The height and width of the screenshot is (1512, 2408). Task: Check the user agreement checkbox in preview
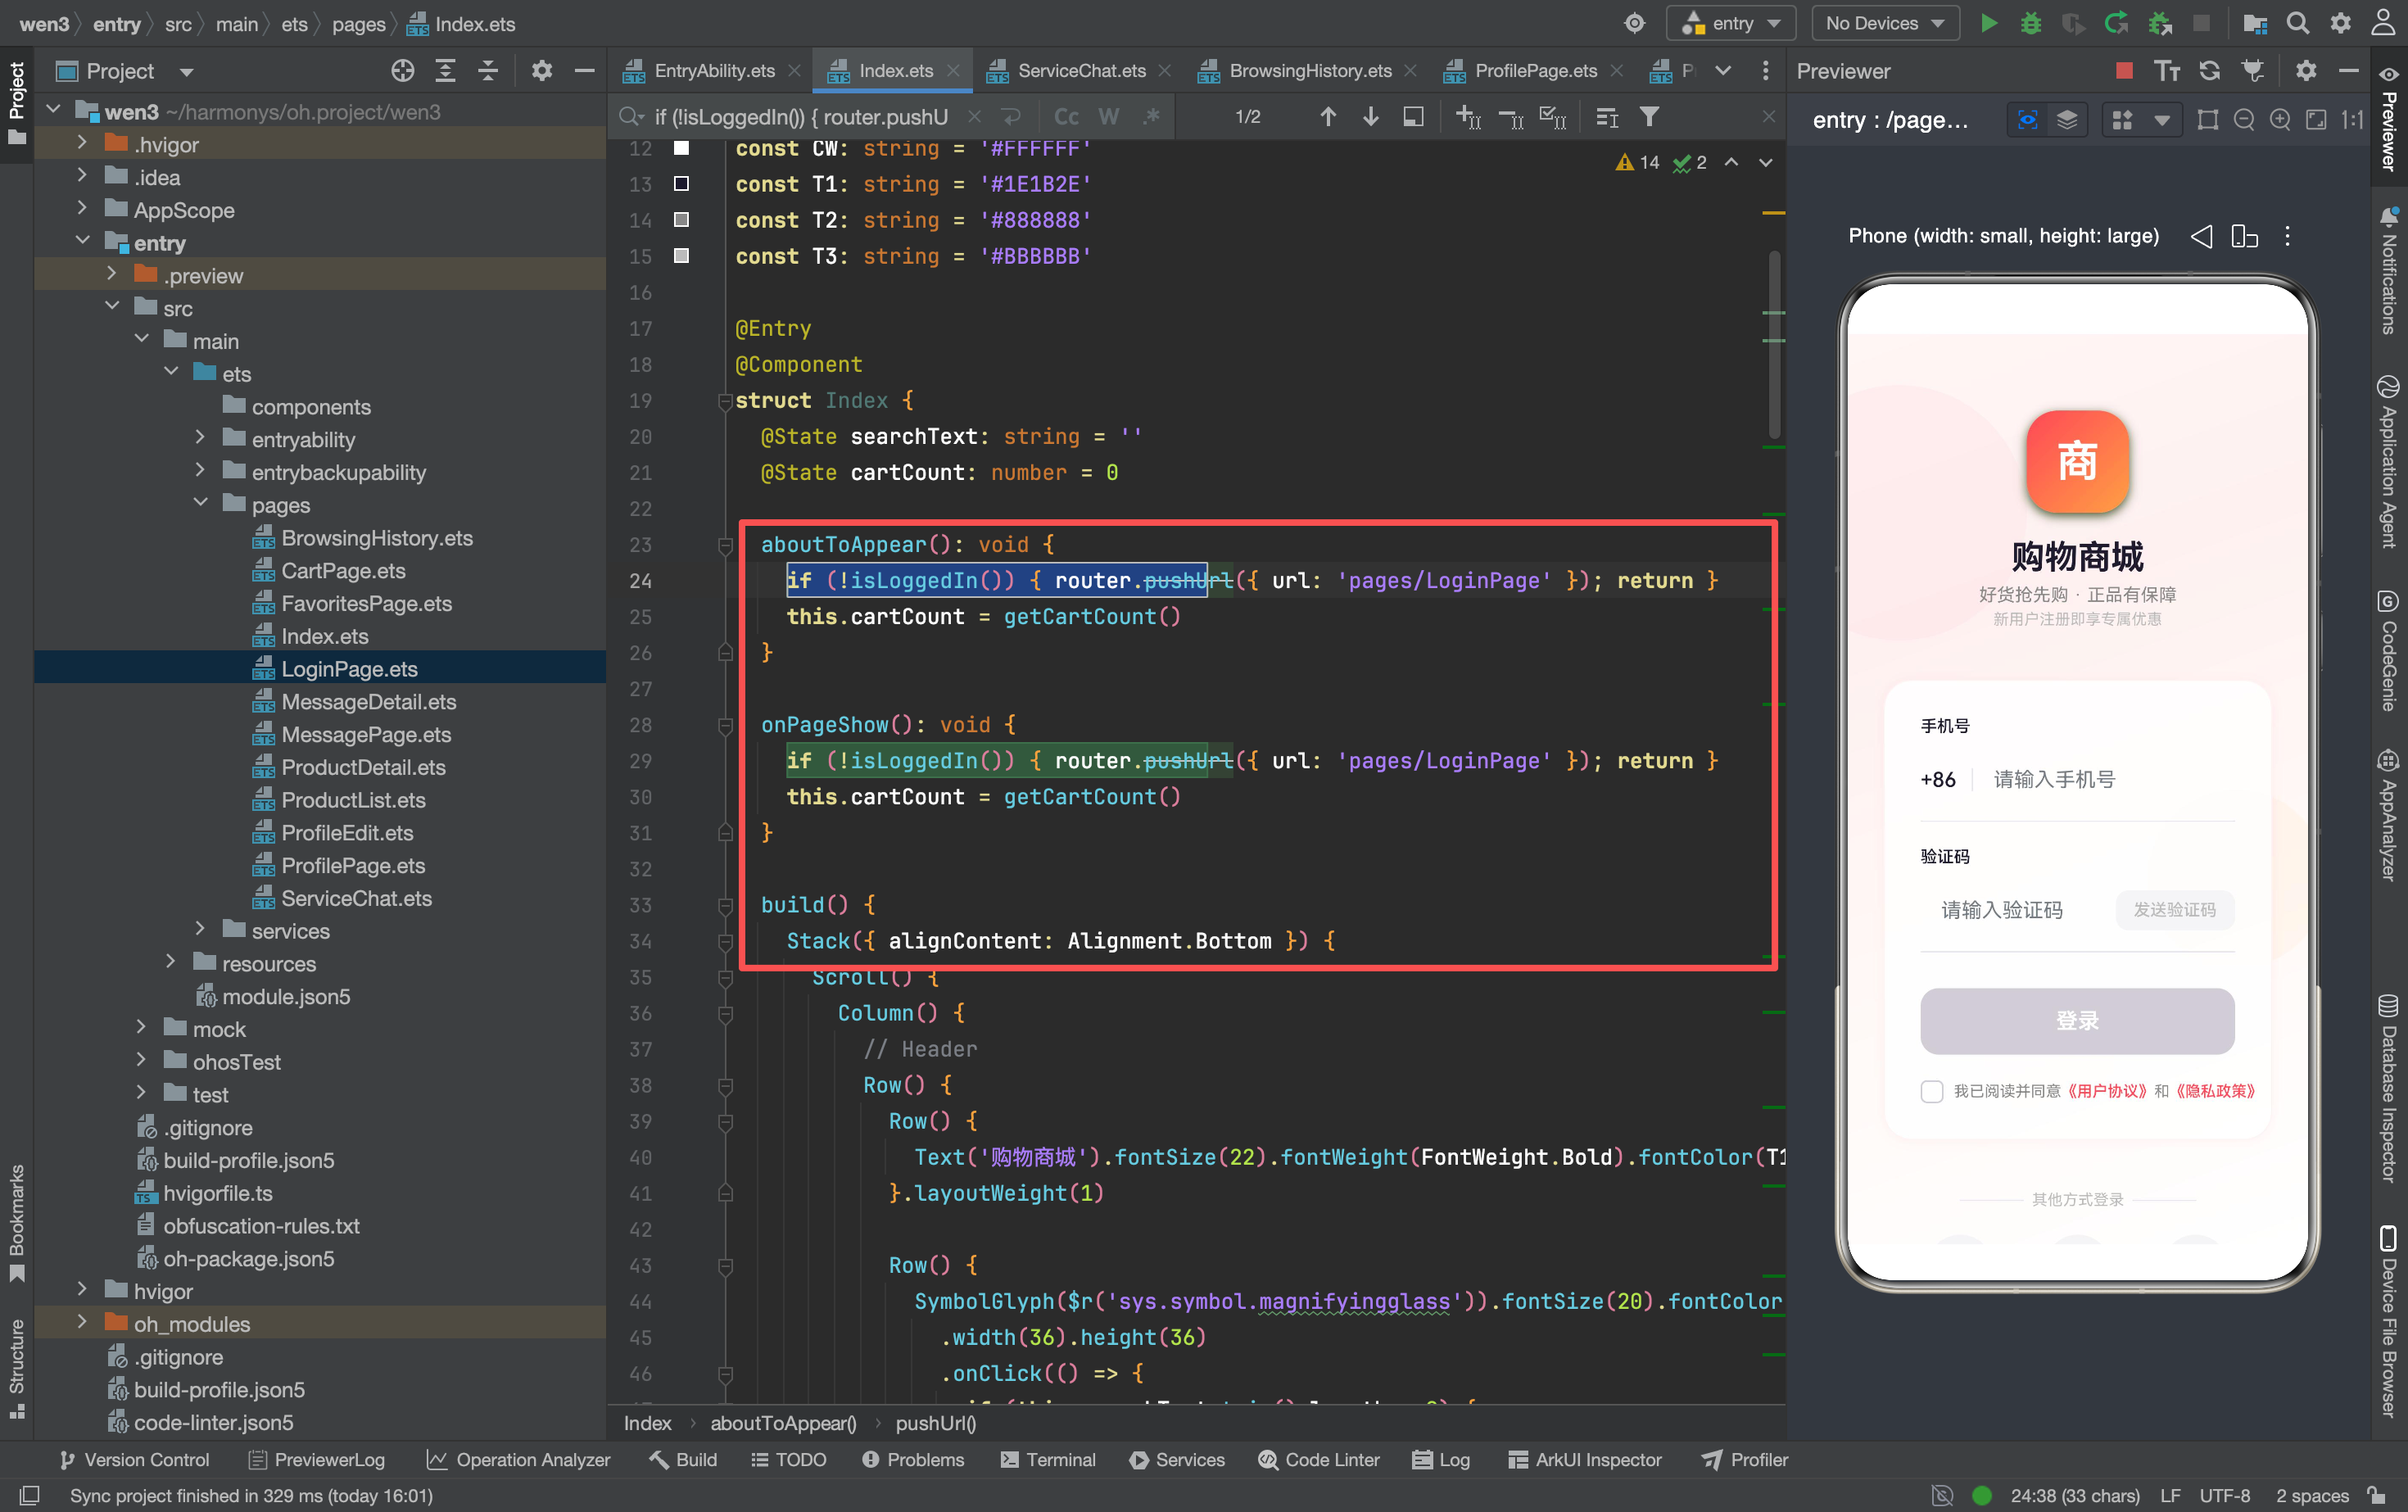pyautogui.click(x=1931, y=1090)
